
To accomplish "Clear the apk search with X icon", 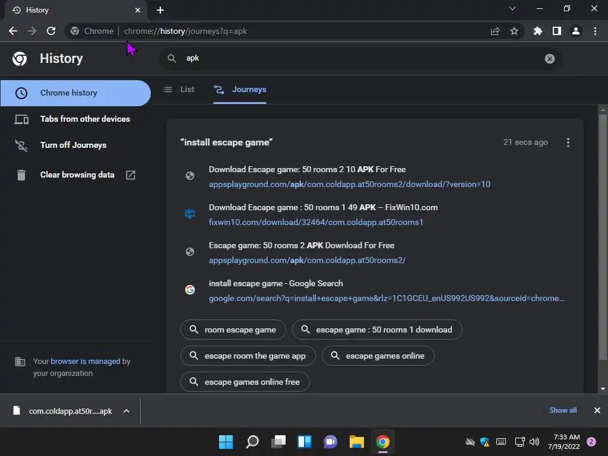I will pyautogui.click(x=549, y=59).
